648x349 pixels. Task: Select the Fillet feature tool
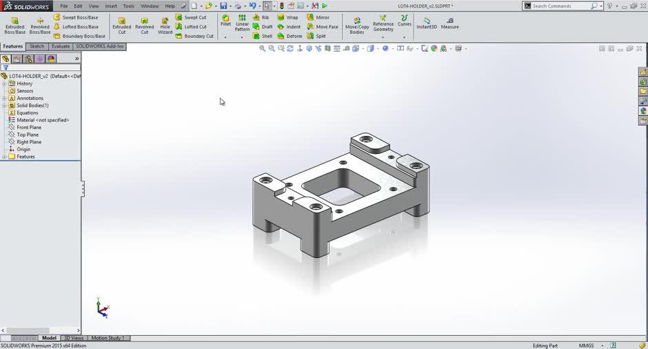pos(225,20)
